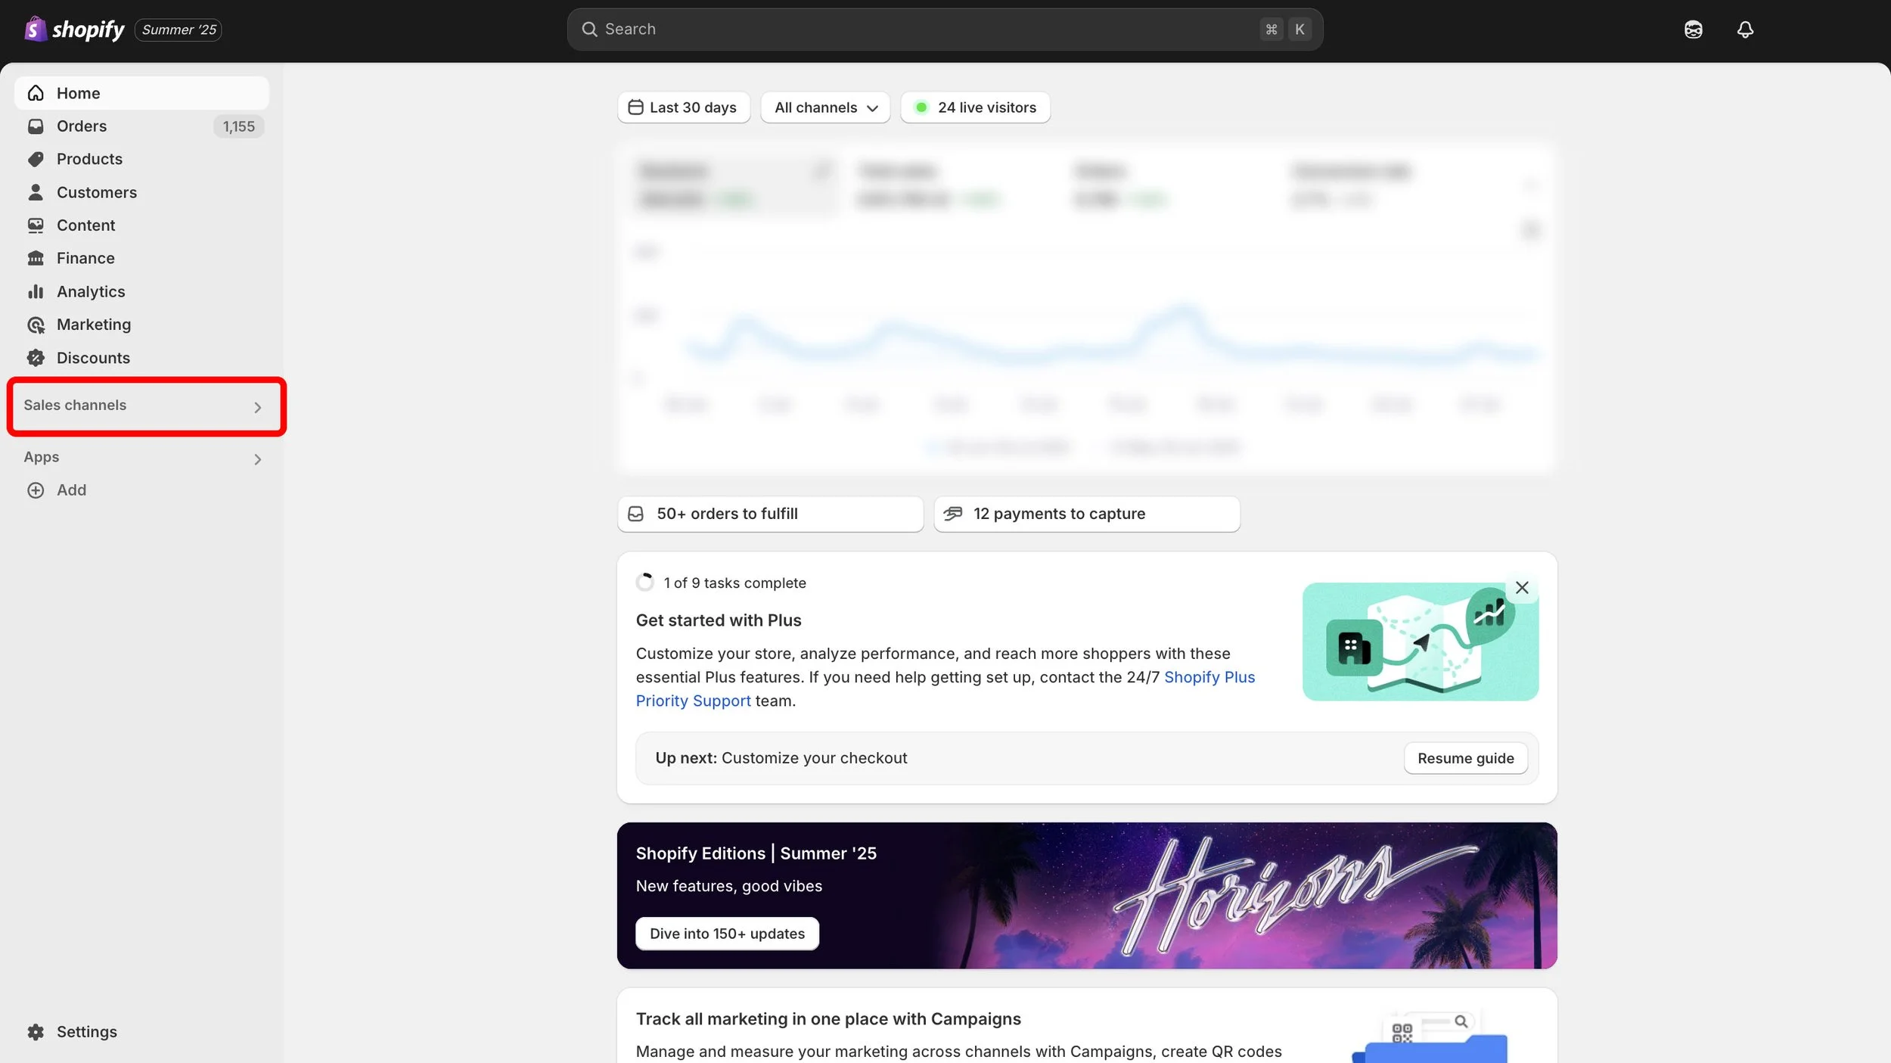Open the Marketing menu item
This screenshot has height=1063, width=1891.
click(94, 325)
